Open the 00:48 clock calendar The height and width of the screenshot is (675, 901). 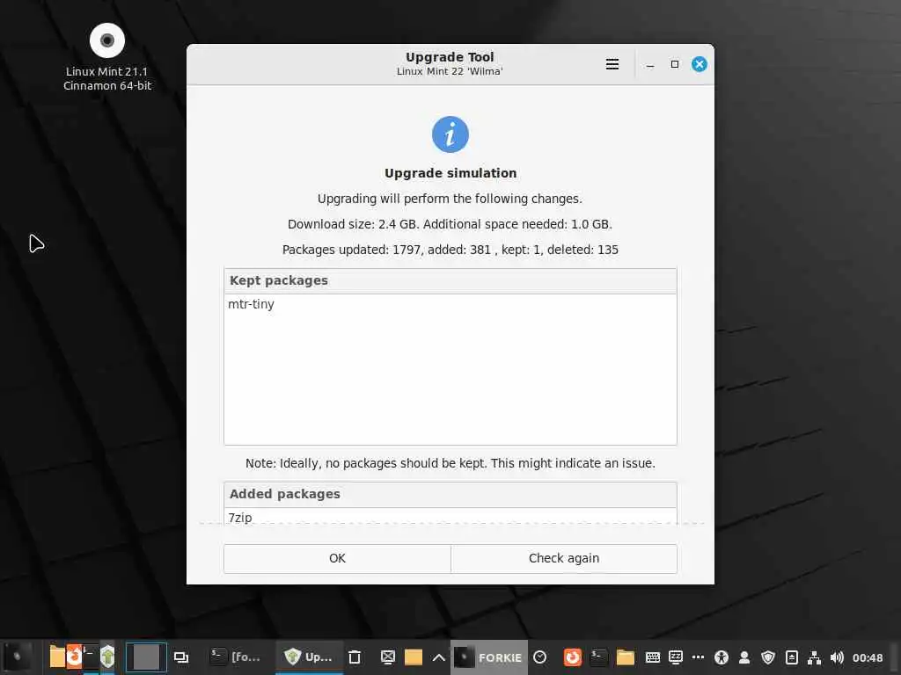click(867, 657)
